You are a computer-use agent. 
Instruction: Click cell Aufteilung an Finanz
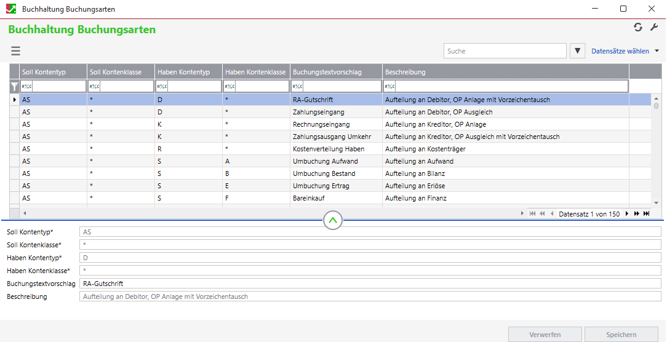coord(506,198)
